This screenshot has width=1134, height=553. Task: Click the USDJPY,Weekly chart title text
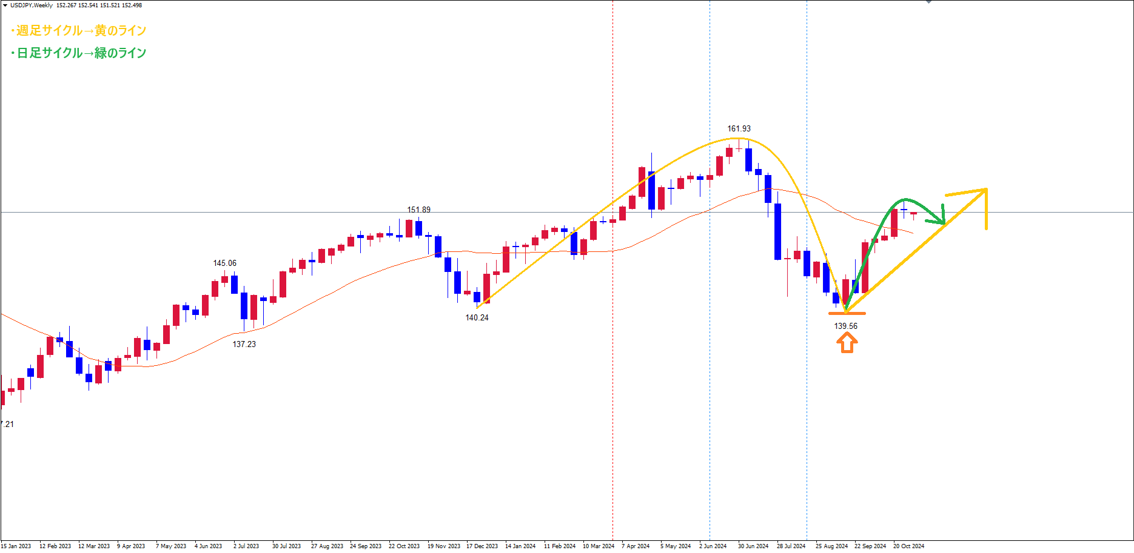click(32, 5)
